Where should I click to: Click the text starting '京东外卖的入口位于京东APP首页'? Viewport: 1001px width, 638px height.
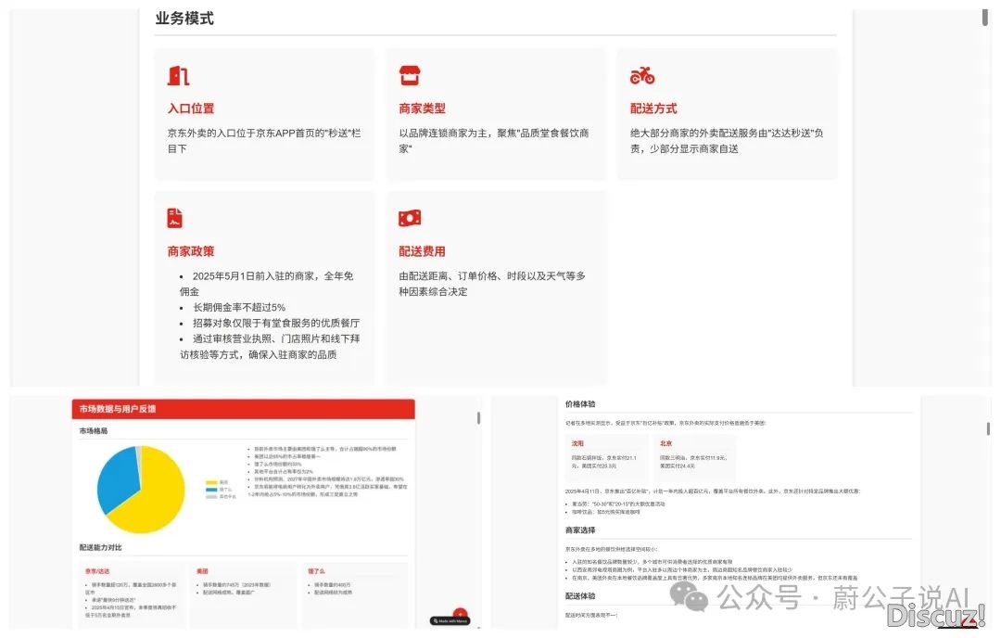pos(264,141)
